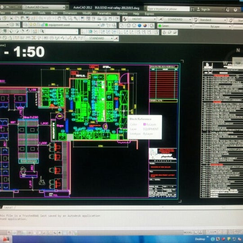Screen dimensions: 243x243
Task: Click the Dimension Style brush icon after STANDARD
Action: click(x=116, y=38)
